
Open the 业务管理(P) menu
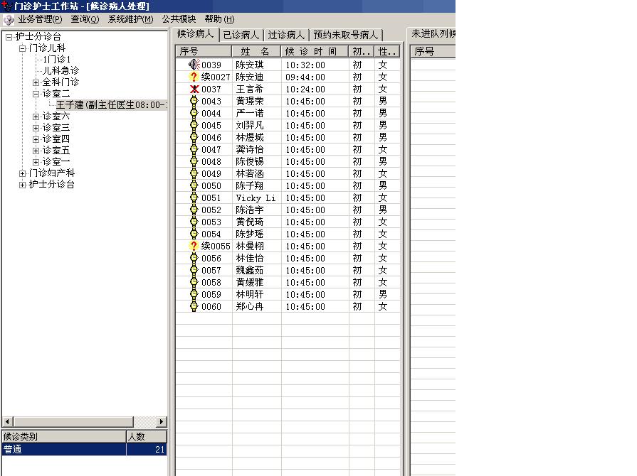tap(40, 19)
